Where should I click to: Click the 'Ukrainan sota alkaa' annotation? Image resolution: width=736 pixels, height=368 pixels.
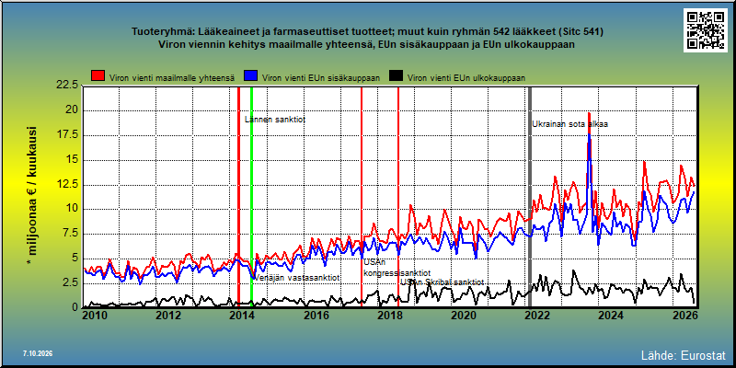tap(569, 124)
